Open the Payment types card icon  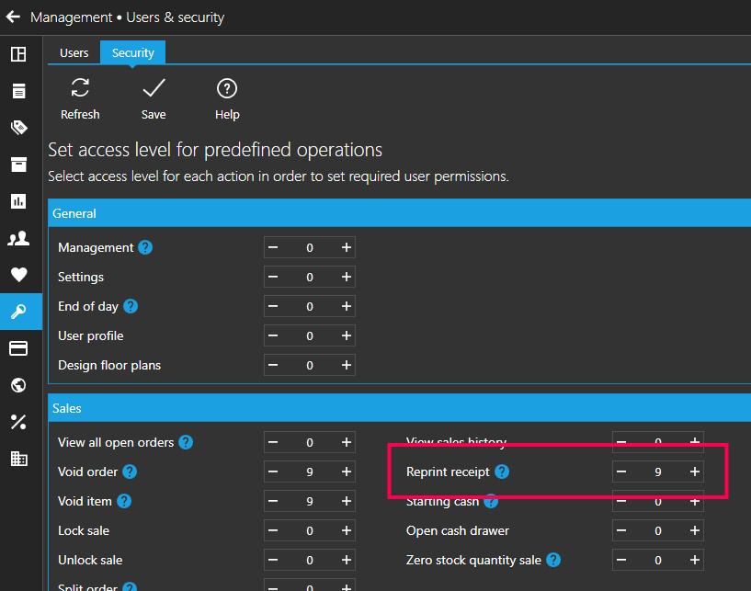click(x=18, y=348)
